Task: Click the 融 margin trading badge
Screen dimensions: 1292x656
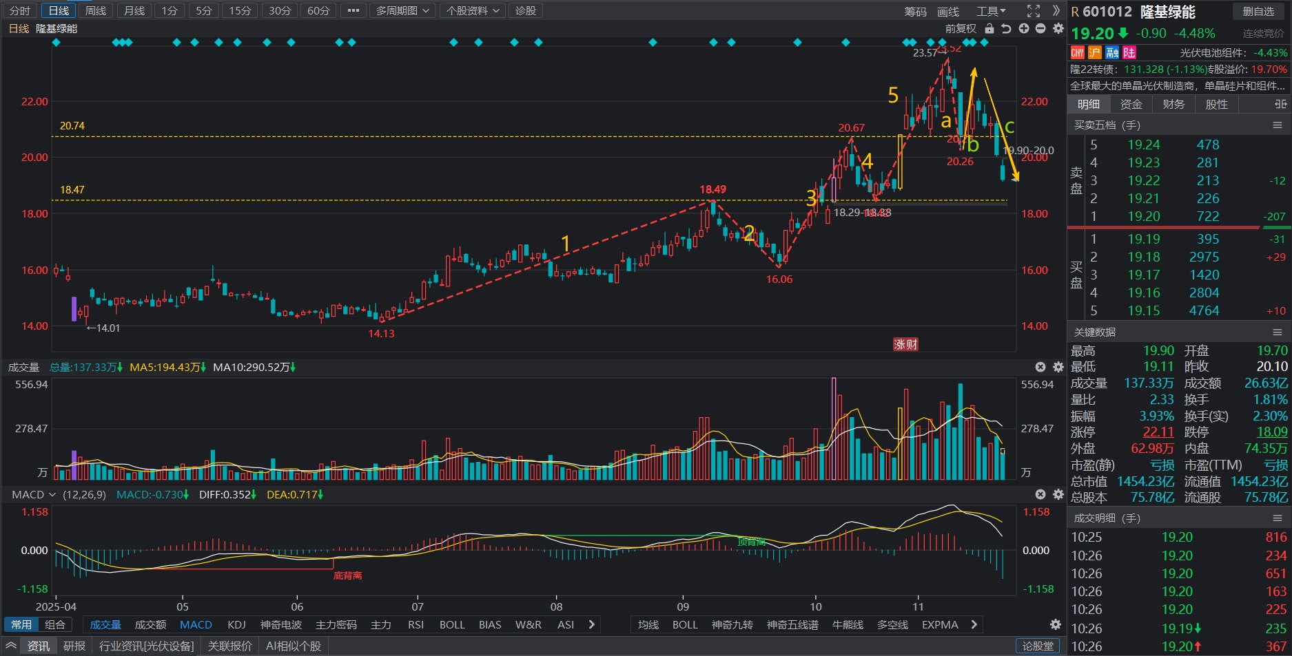Action: tap(1112, 53)
